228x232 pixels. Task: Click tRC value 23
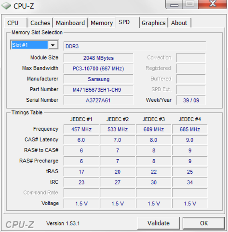coord(81,183)
